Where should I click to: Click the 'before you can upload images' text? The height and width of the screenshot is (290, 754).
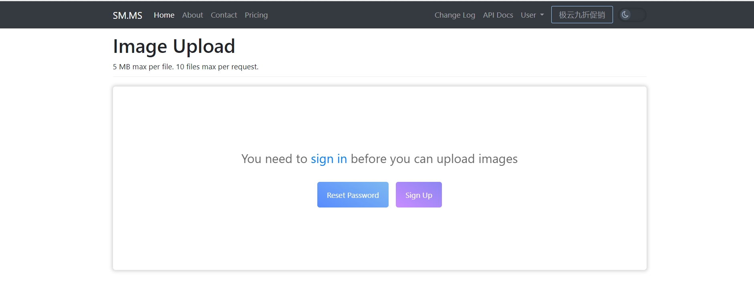pyautogui.click(x=434, y=159)
